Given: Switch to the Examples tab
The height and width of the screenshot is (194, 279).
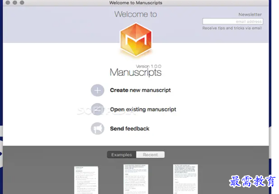Looking at the screenshot, I should point(122,155).
